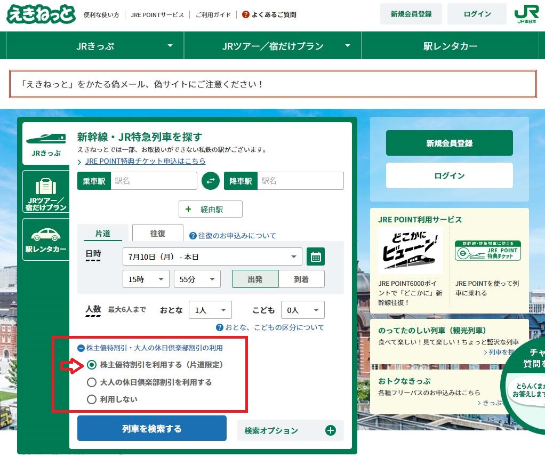
Task: Expand 検索オプション panel
Action: tap(290, 430)
